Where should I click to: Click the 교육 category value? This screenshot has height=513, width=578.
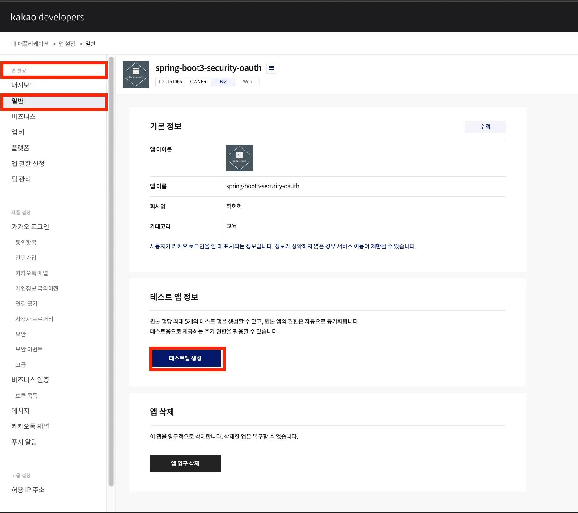pos(232,226)
